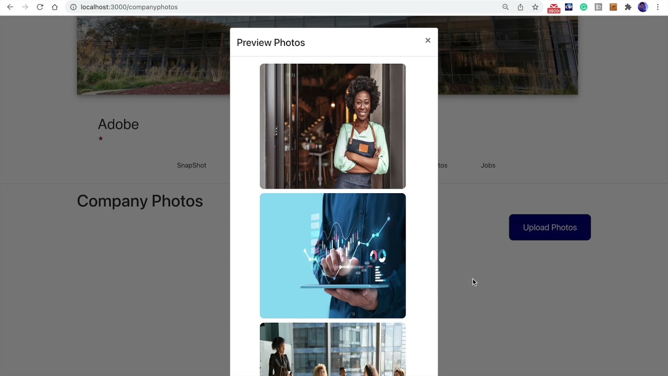Select the stock chart tablet preview photo
Image resolution: width=668 pixels, height=376 pixels.
[332, 256]
